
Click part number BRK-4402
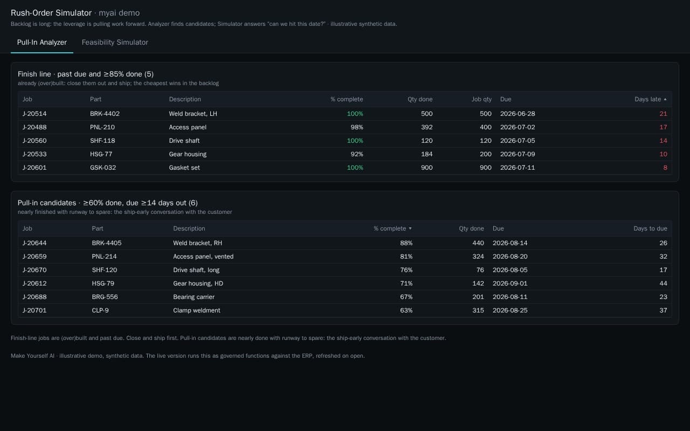click(x=105, y=114)
